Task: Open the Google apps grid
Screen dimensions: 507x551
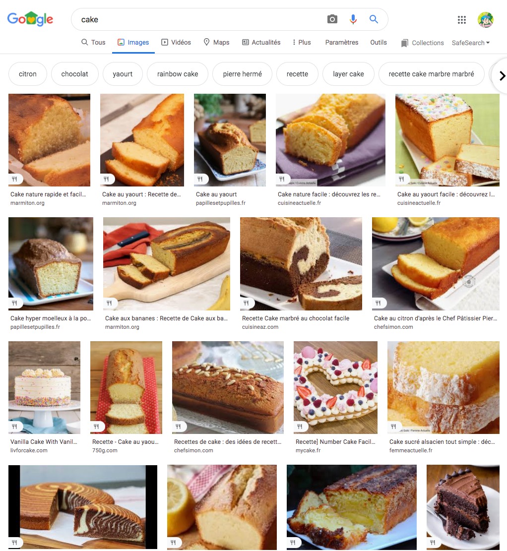Action: click(462, 20)
